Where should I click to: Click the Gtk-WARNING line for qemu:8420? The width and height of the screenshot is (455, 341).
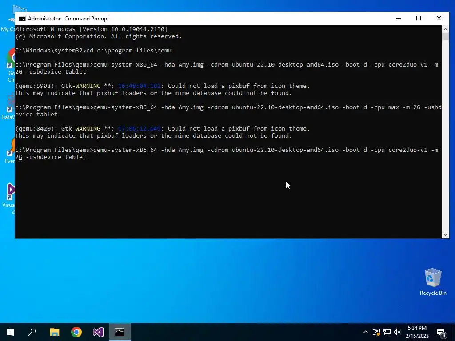163,129
